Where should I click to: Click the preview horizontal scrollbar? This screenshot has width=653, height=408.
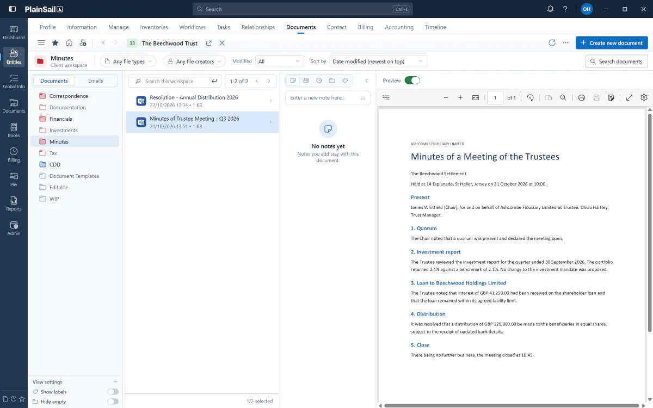coord(512,405)
